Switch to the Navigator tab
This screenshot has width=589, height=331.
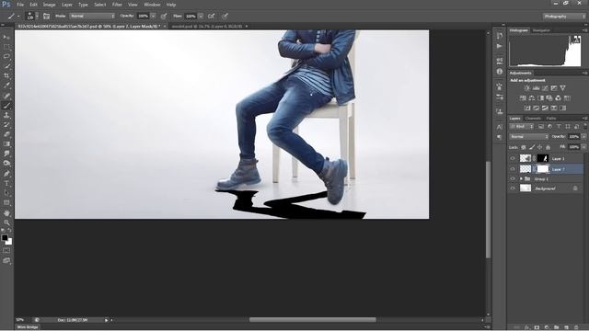point(541,30)
